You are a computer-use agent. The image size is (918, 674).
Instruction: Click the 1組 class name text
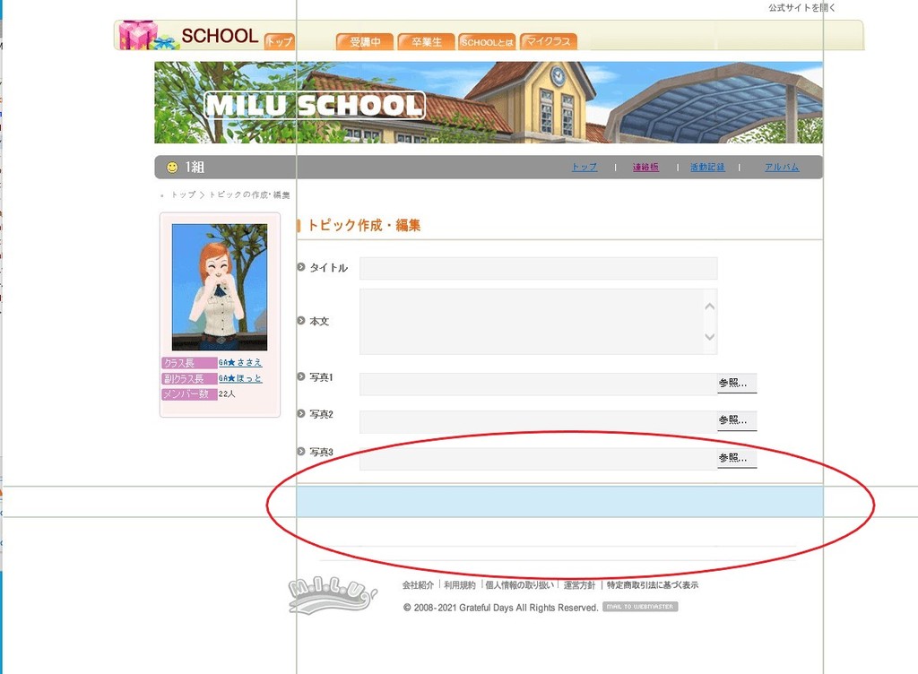click(x=195, y=168)
